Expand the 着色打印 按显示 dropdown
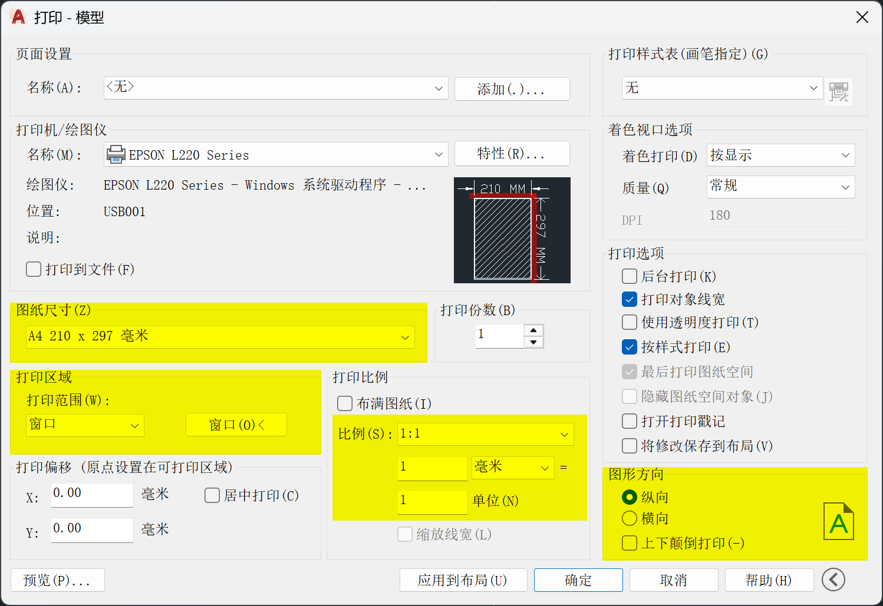The height and width of the screenshot is (606, 883). [781, 155]
